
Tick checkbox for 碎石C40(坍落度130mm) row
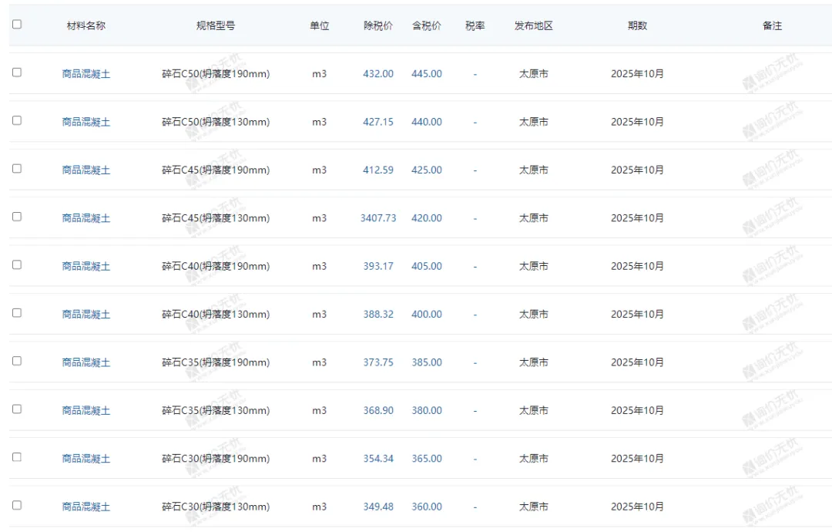pos(17,313)
